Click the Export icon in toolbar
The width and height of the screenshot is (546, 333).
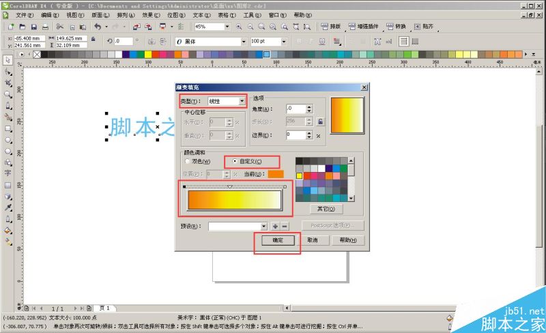pos(148,27)
